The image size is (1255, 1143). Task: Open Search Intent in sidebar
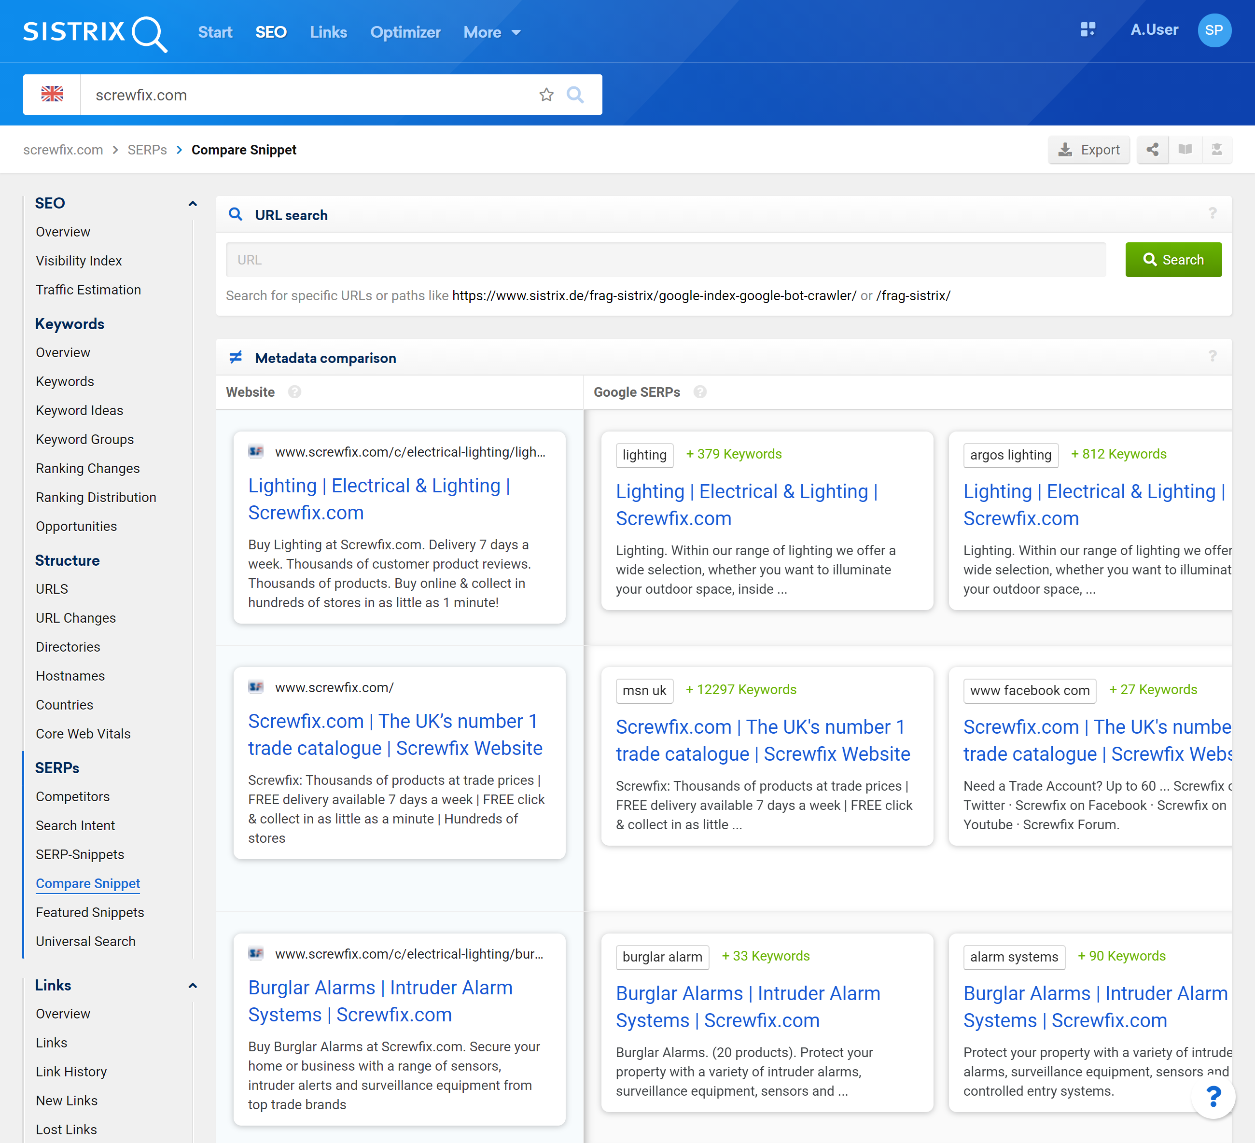(x=75, y=825)
